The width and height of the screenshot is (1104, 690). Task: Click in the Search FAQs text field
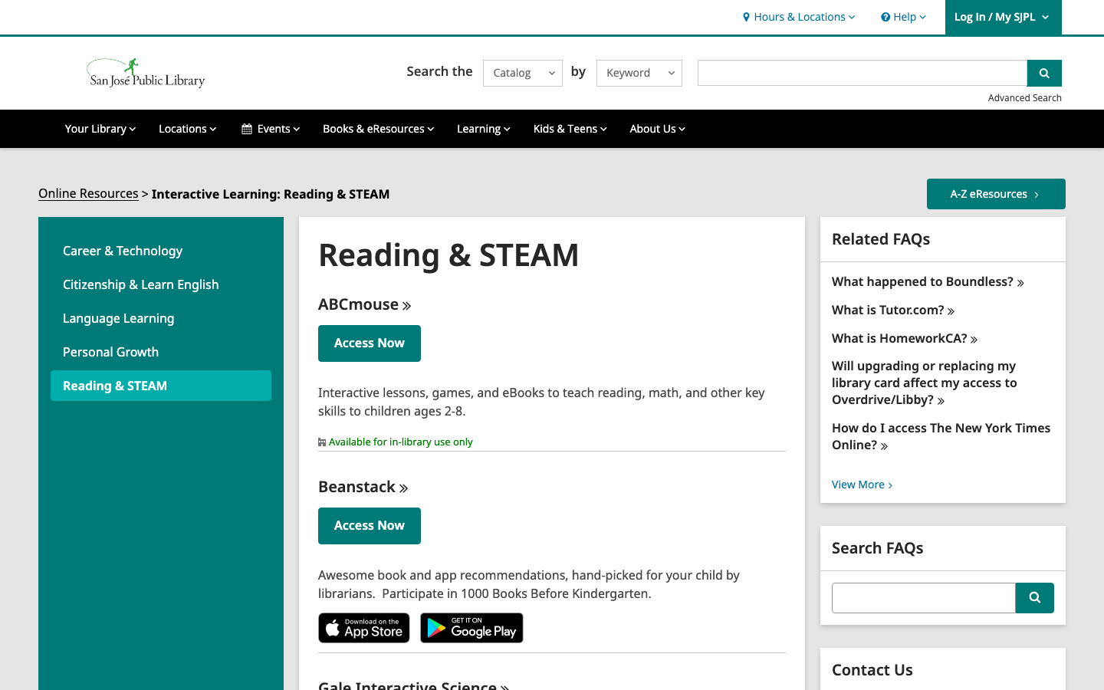point(924,598)
